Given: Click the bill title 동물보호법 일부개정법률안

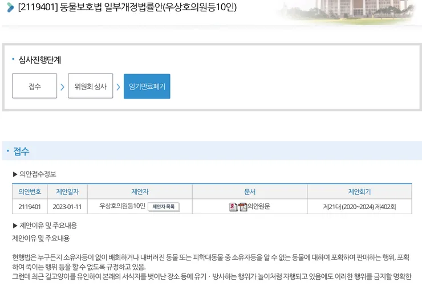Looking at the screenshot, I should coord(127,7).
